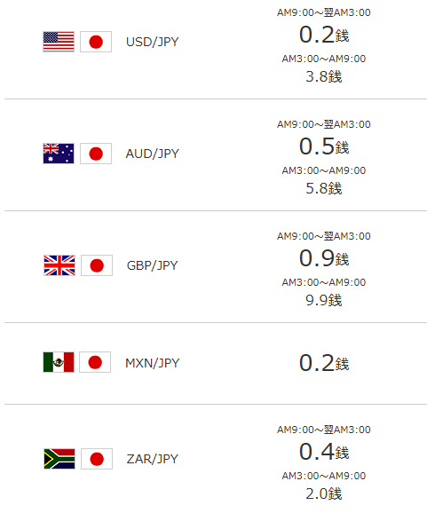The width and height of the screenshot is (427, 513).
Task: Select the ZAR/JPY currency pair label
Action: pos(153,459)
